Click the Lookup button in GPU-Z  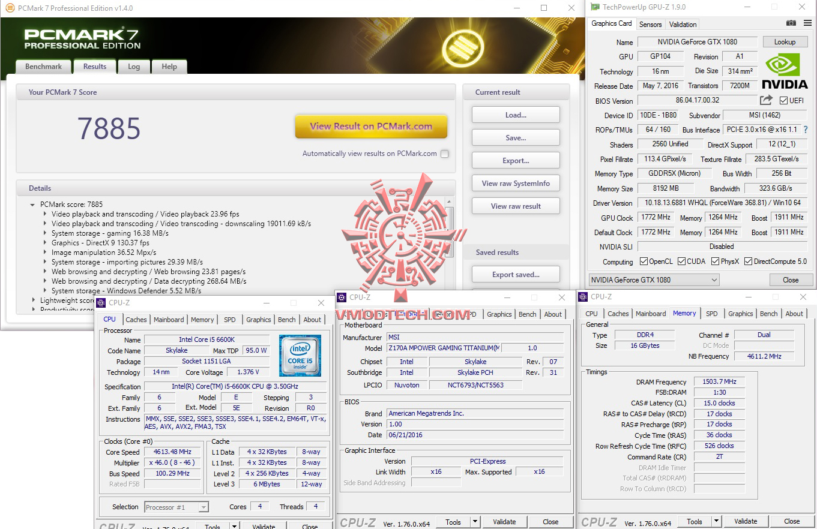[785, 42]
